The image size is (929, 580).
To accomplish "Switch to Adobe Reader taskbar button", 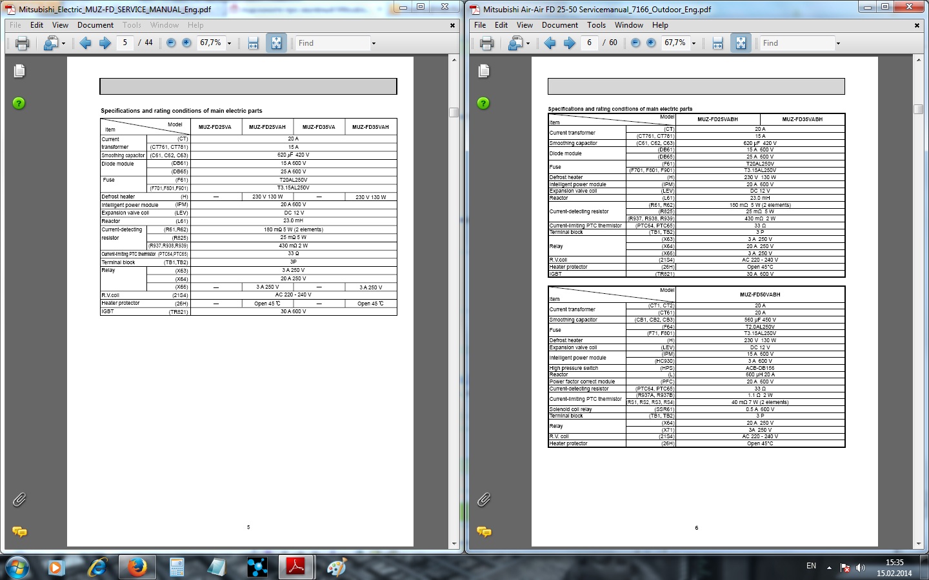I will pyautogui.click(x=295, y=567).
